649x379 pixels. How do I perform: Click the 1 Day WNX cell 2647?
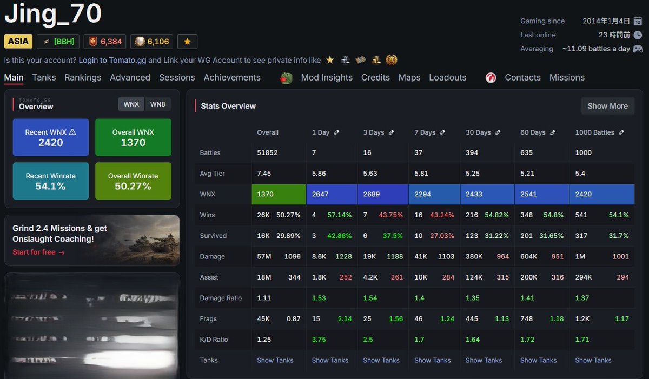(332, 194)
